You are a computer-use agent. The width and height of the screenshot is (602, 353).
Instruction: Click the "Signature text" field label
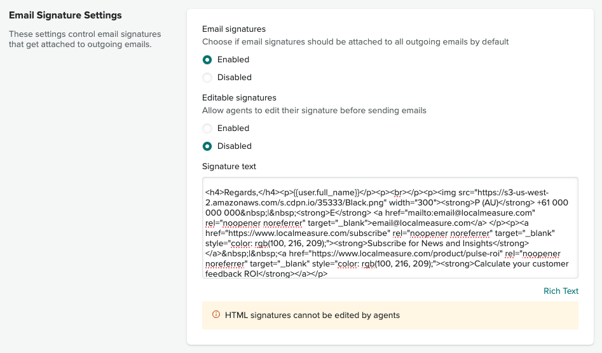tap(229, 167)
